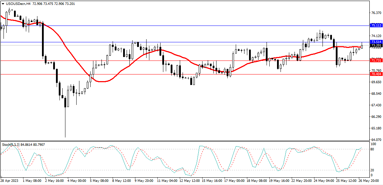Select the USOUSDecn,H4 symbol title text
Image resolution: width=383 pixels, height=185 pixels.
[17, 4]
